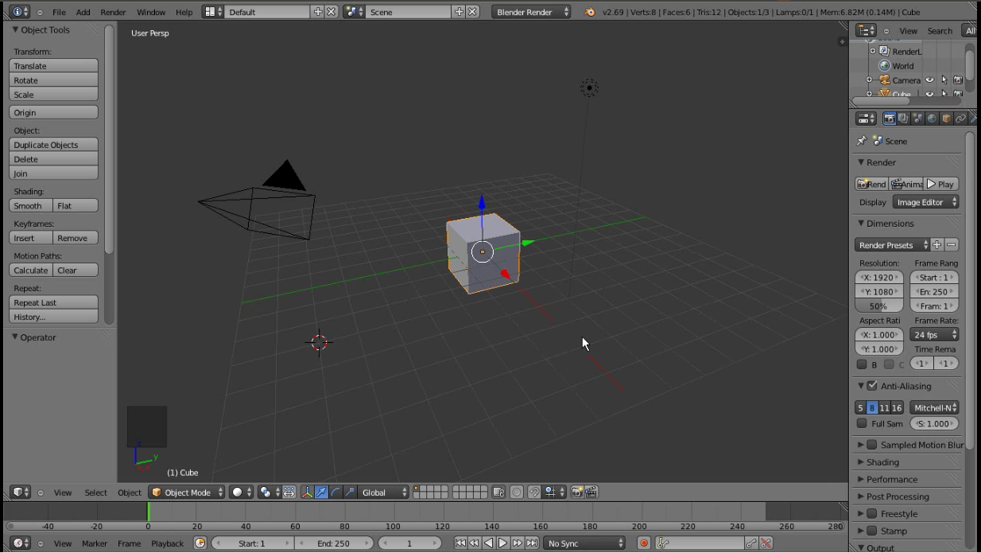Open the Add menu

click(83, 12)
